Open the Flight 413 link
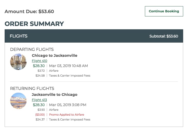The width and height of the screenshot is (186, 130). tap(39, 100)
